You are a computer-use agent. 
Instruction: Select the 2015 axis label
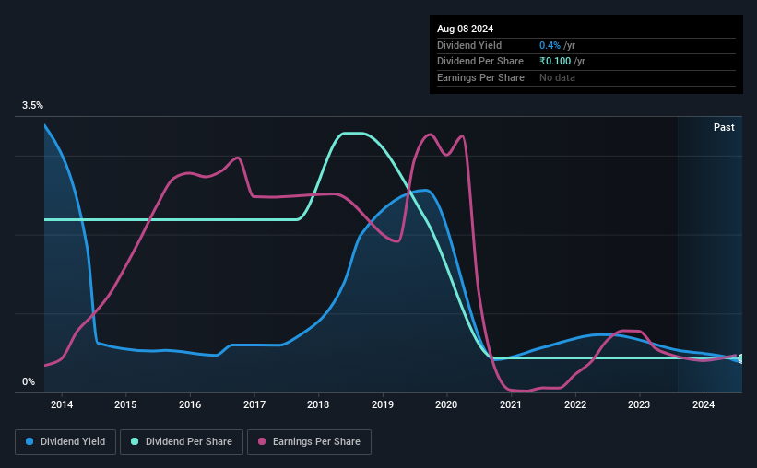125,404
